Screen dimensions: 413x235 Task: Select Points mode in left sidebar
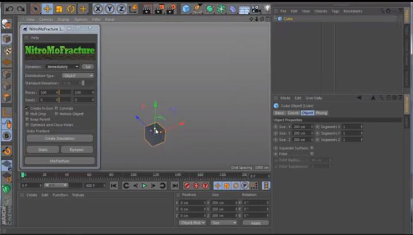click(x=7, y=74)
